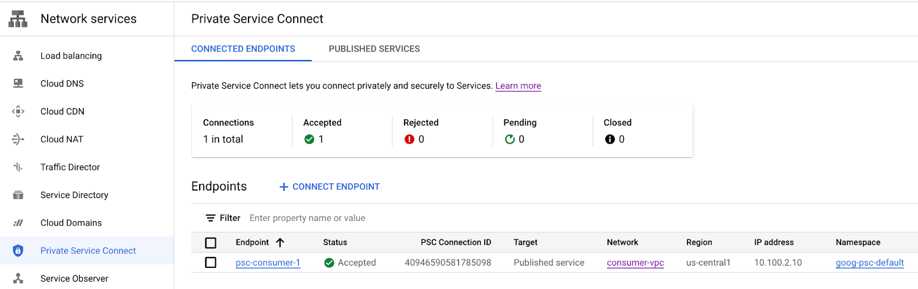Check the psc-consumer-1 row checkbox

(211, 263)
